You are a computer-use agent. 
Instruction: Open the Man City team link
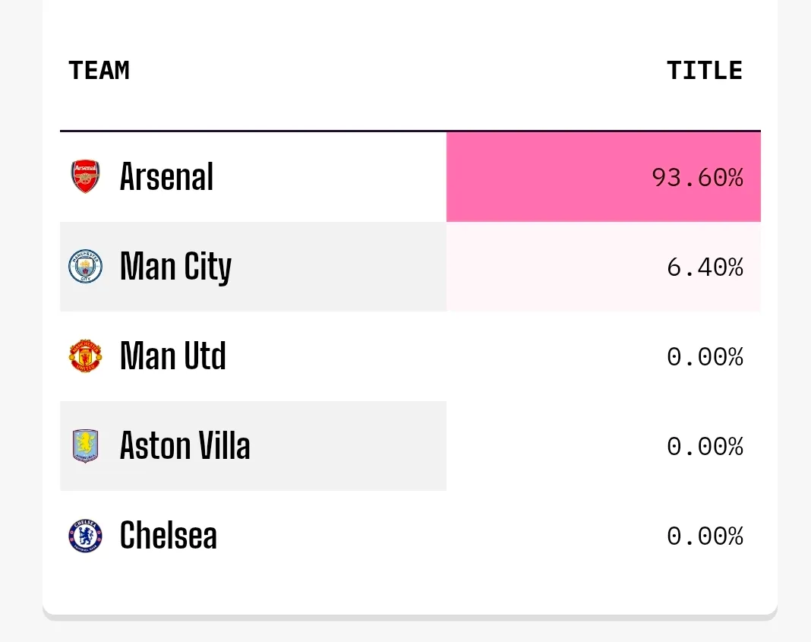[x=175, y=267]
